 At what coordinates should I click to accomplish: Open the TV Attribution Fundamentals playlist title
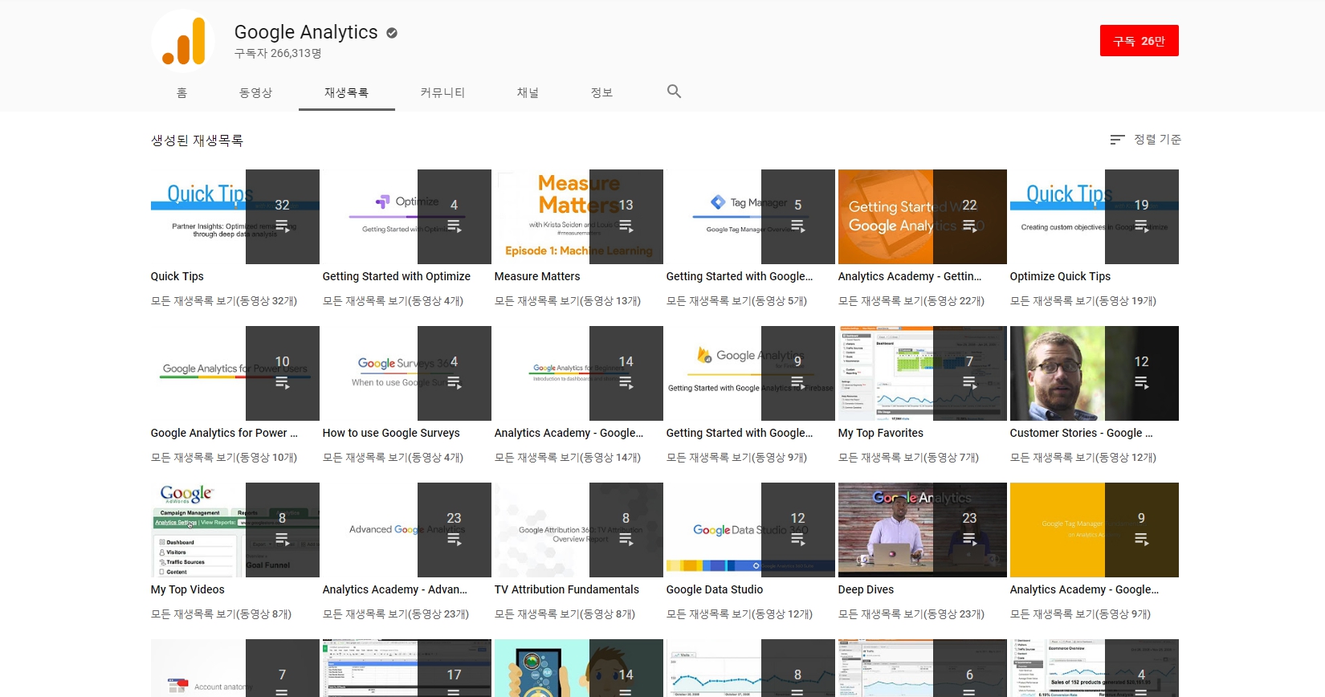click(x=567, y=589)
